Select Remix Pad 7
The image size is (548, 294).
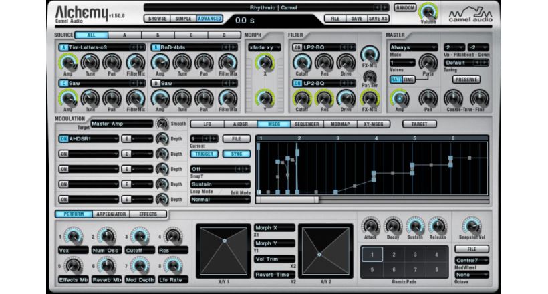[x=415, y=270]
